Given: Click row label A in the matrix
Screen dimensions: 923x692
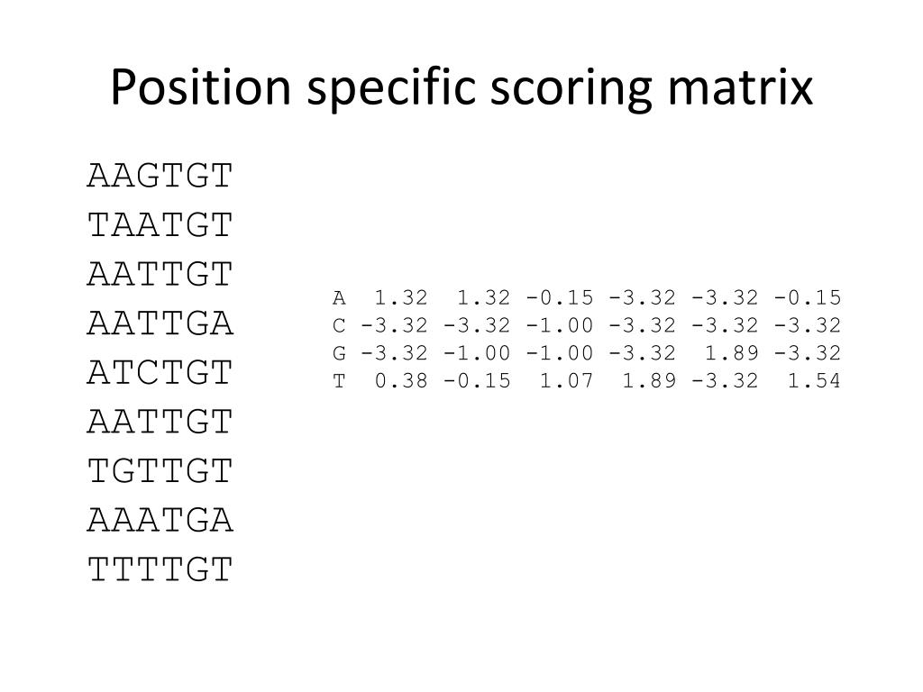Looking at the screenshot, I should (x=339, y=298).
